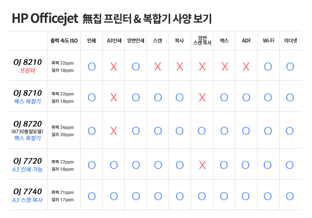Click the blue O for OJ 7720 이더넷
The width and height of the screenshot is (312, 218).
click(x=290, y=165)
